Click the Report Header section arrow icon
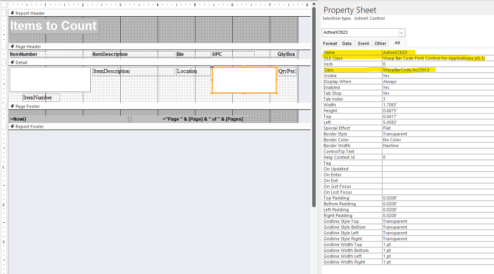 12,13
